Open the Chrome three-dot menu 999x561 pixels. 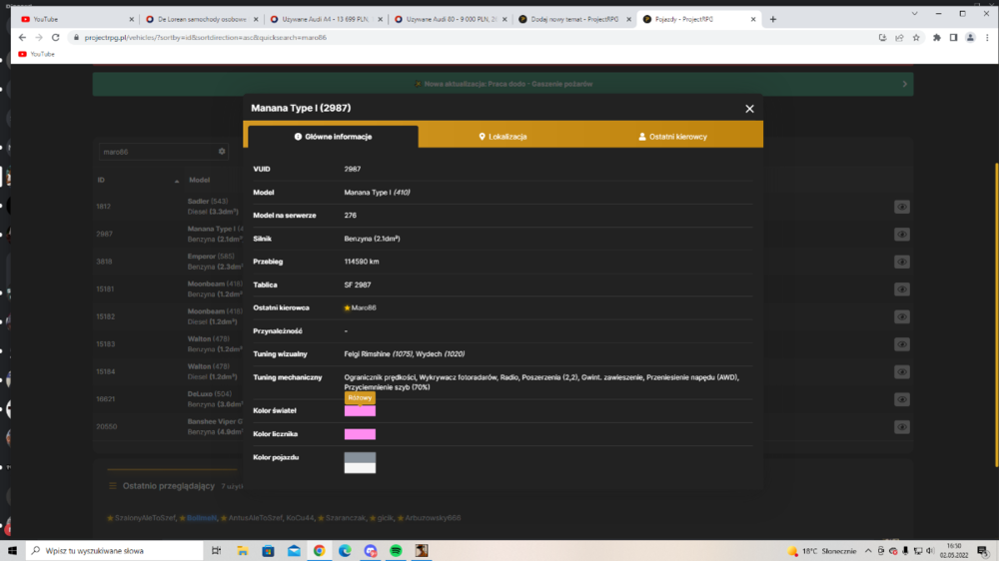[x=987, y=38]
